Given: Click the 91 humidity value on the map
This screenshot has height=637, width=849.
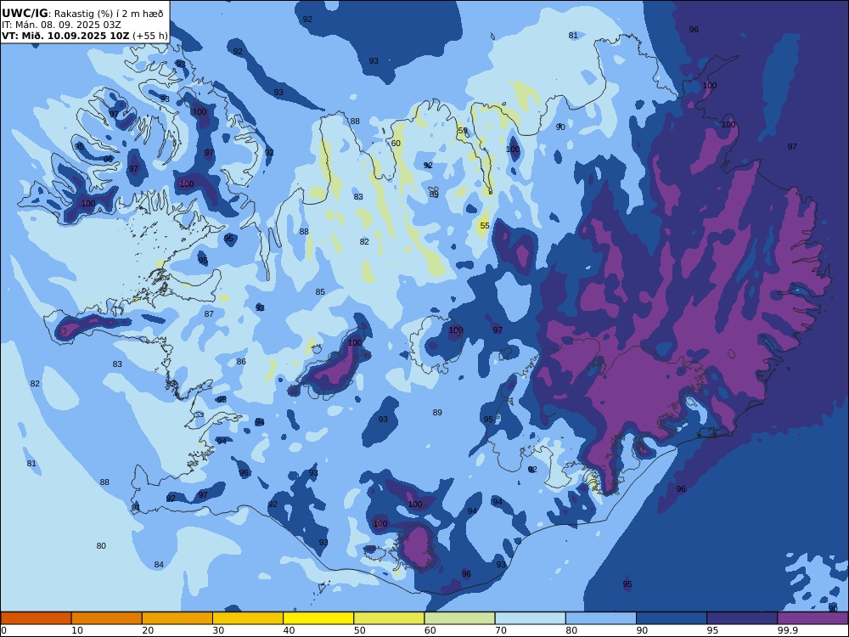Looking at the screenshot, I should point(135,508).
